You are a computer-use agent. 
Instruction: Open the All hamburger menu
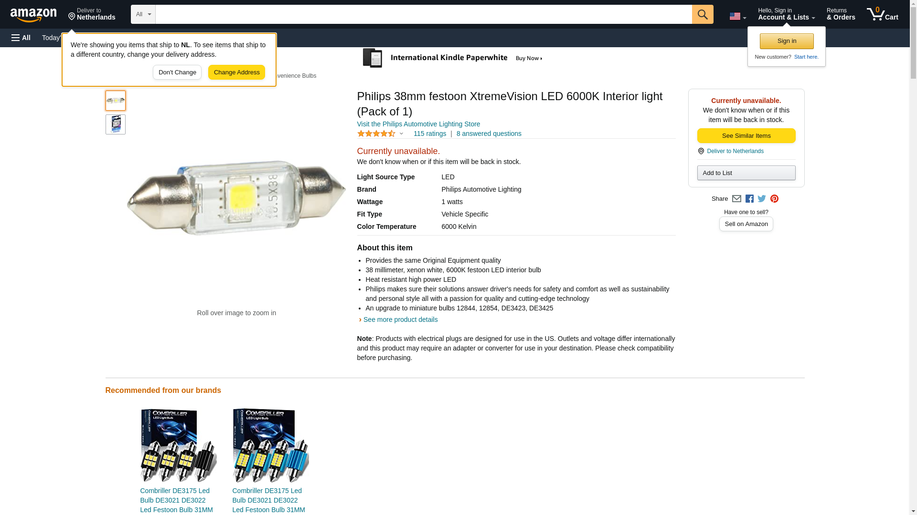21,38
